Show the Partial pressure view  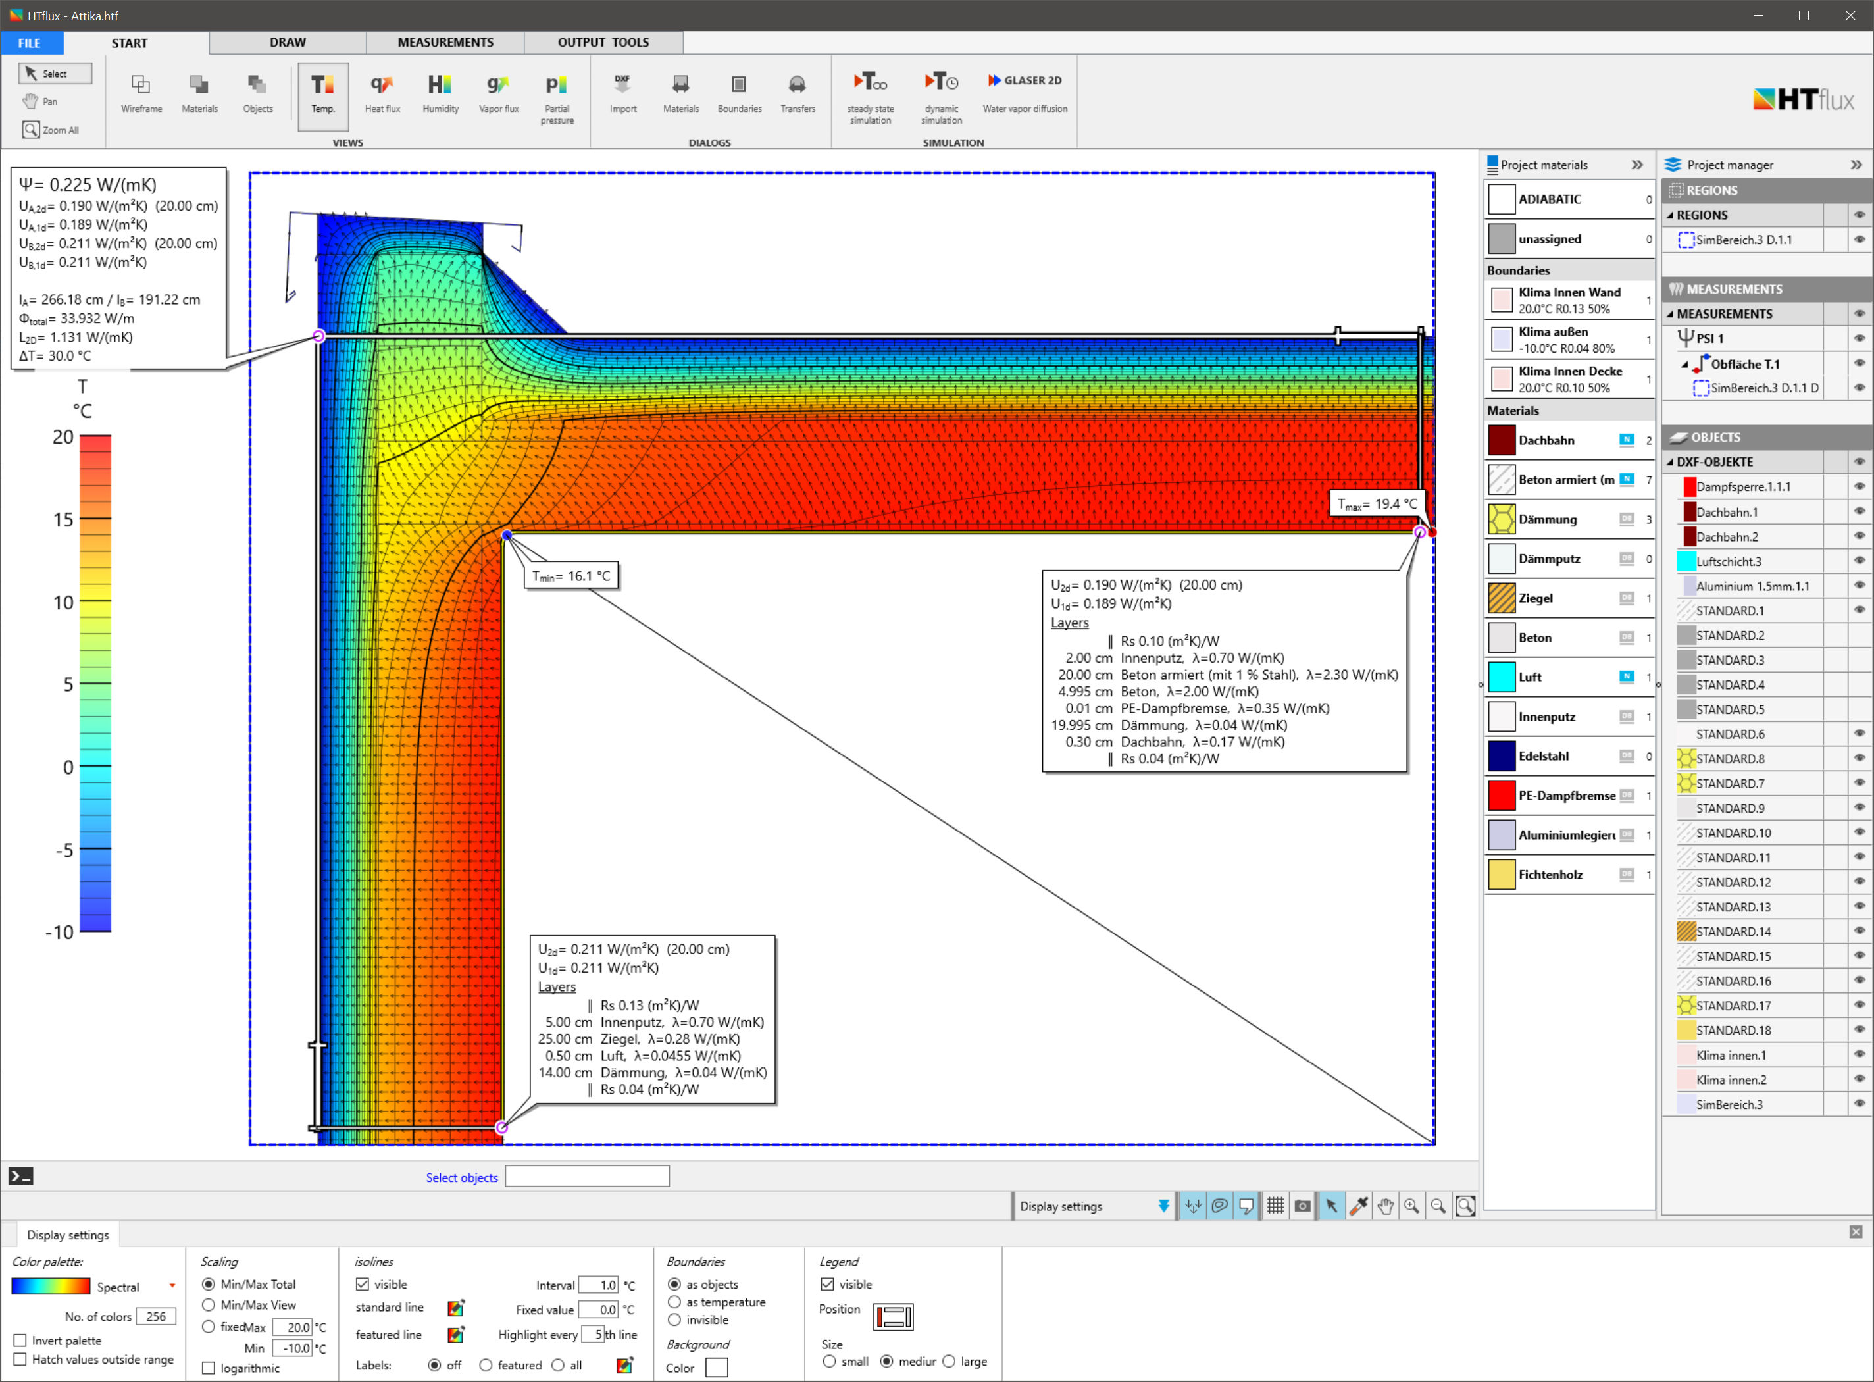[557, 99]
